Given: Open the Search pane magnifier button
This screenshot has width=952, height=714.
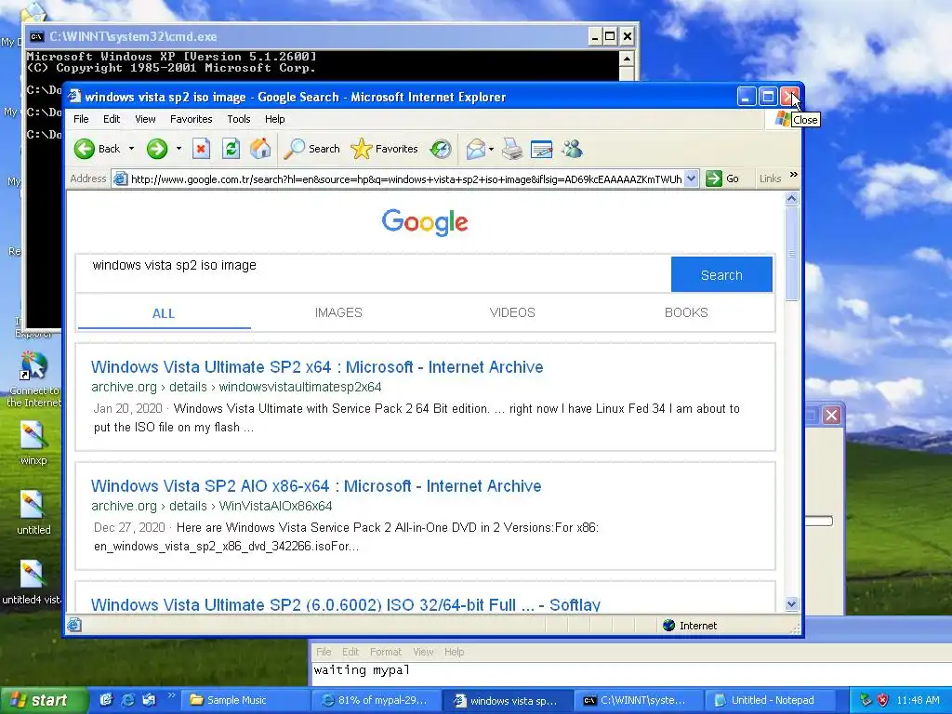Looking at the screenshot, I should click(x=311, y=149).
